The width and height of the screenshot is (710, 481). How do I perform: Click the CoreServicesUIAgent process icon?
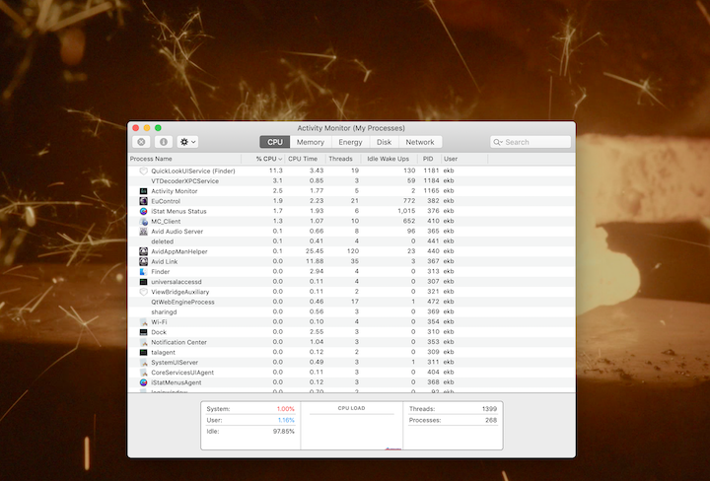click(x=144, y=373)
